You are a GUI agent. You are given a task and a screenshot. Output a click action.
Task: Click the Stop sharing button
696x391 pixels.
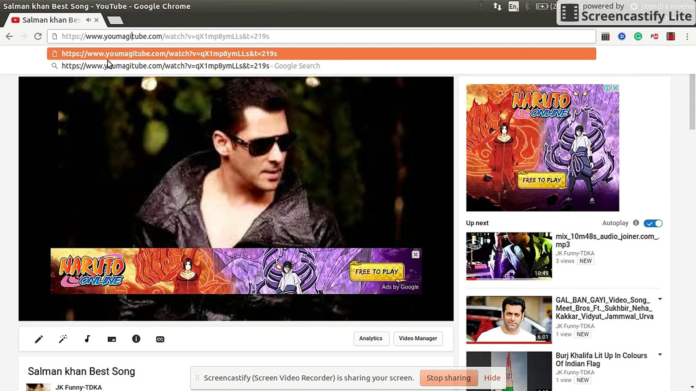[449, 378]
